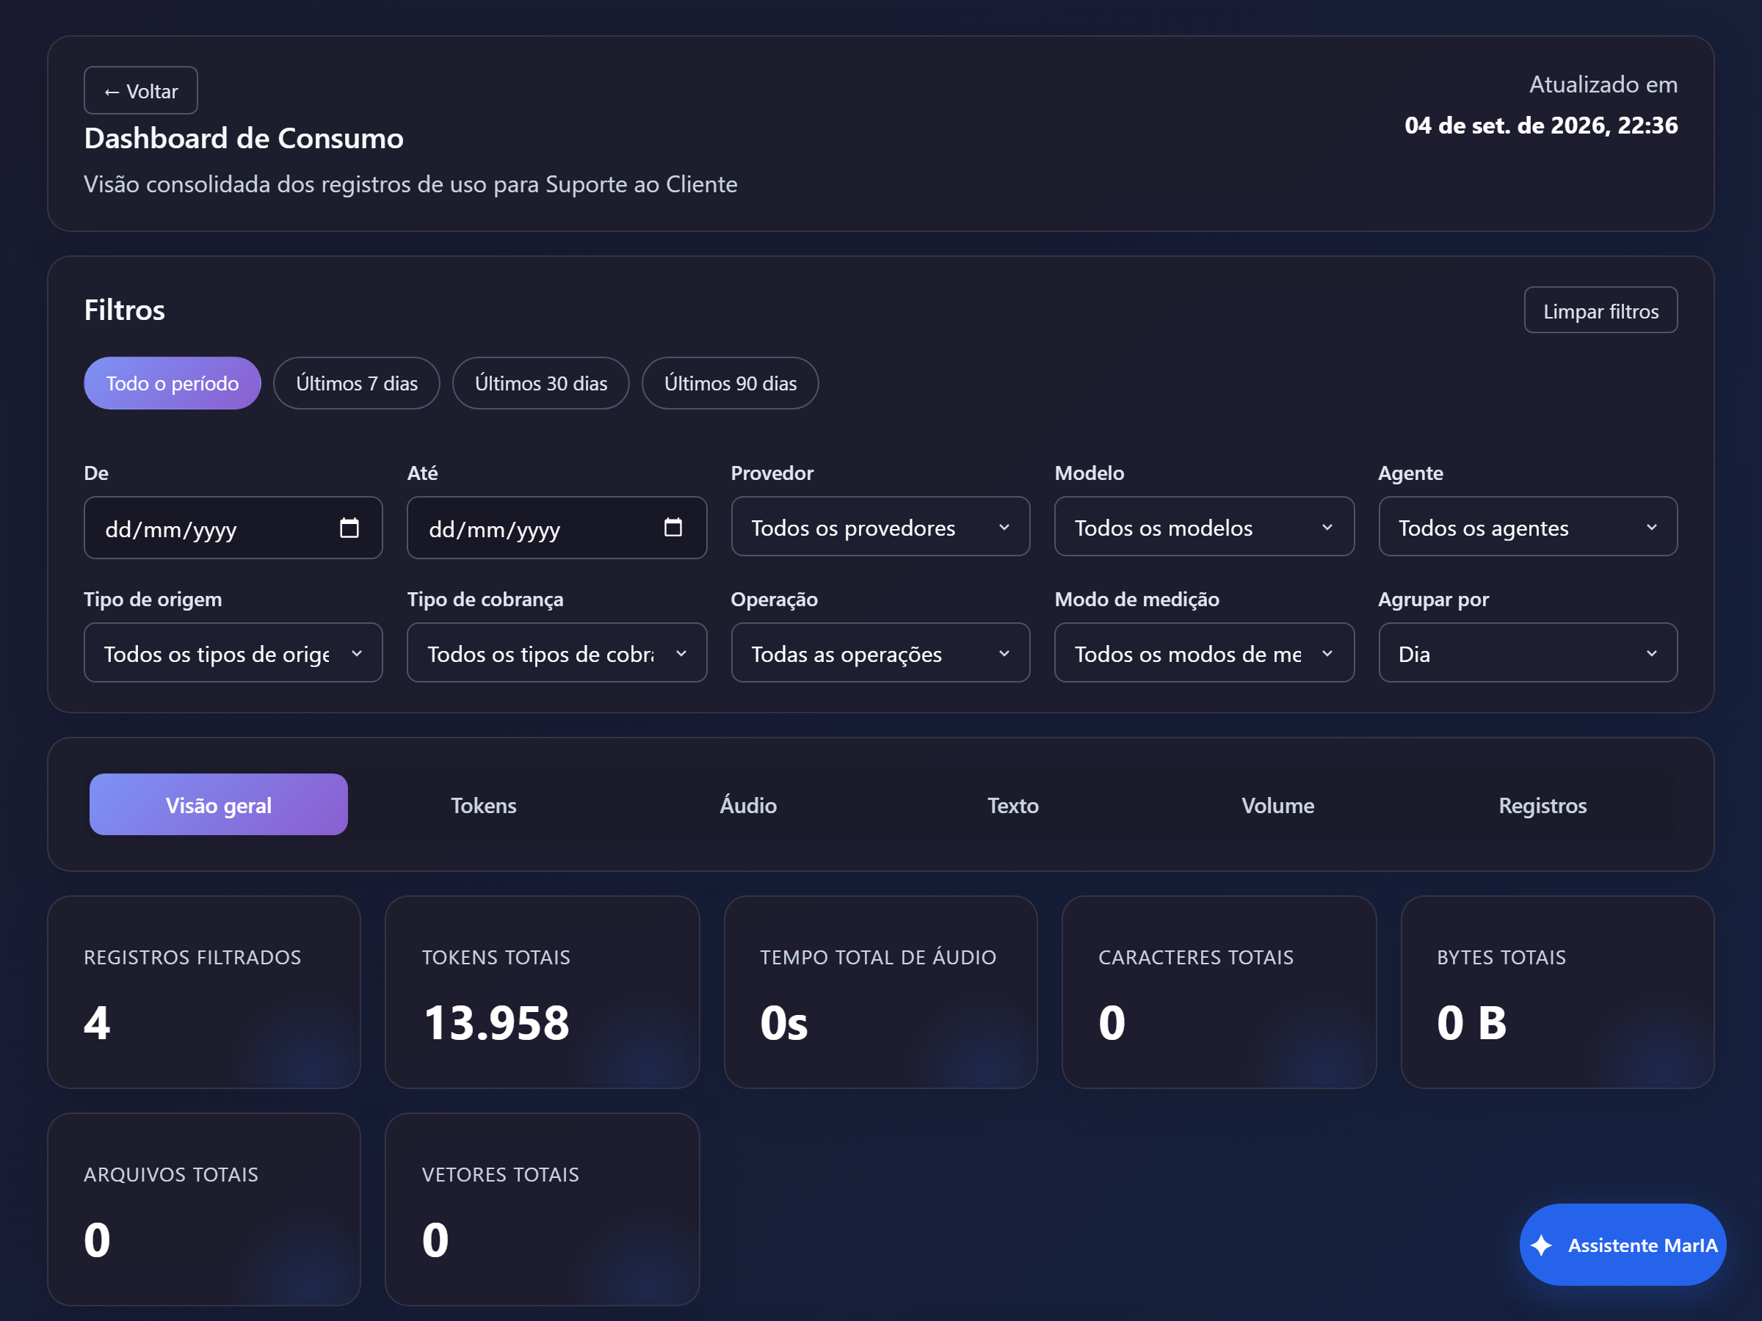Switch to the Volume tab
Viewport: 1762px width, 1321px height.
tap(1277, 804)
